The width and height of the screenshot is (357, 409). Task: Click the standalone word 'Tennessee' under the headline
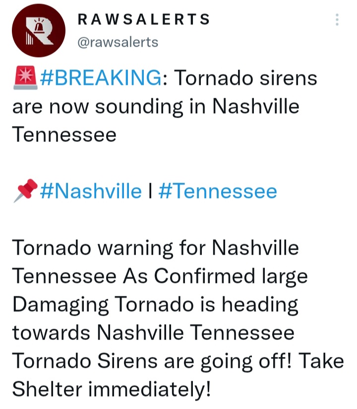tap(64, 135)
